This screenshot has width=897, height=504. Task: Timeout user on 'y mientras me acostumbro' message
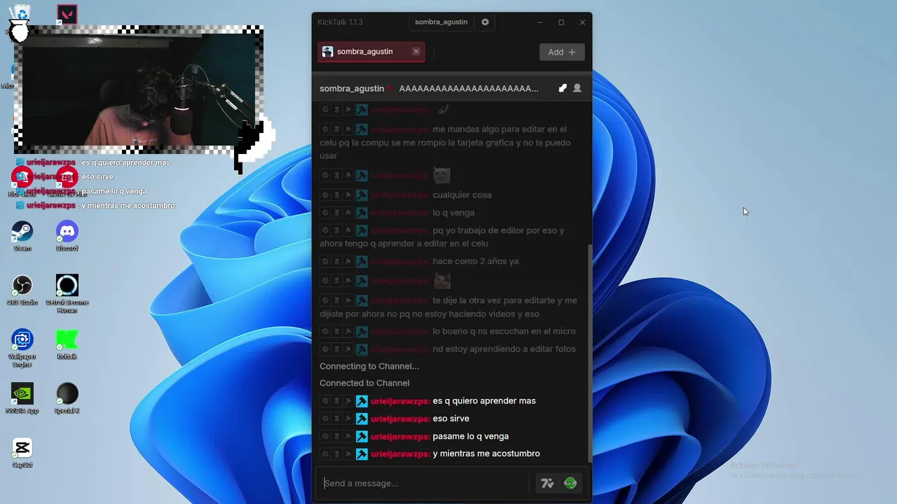coord(336,454)
